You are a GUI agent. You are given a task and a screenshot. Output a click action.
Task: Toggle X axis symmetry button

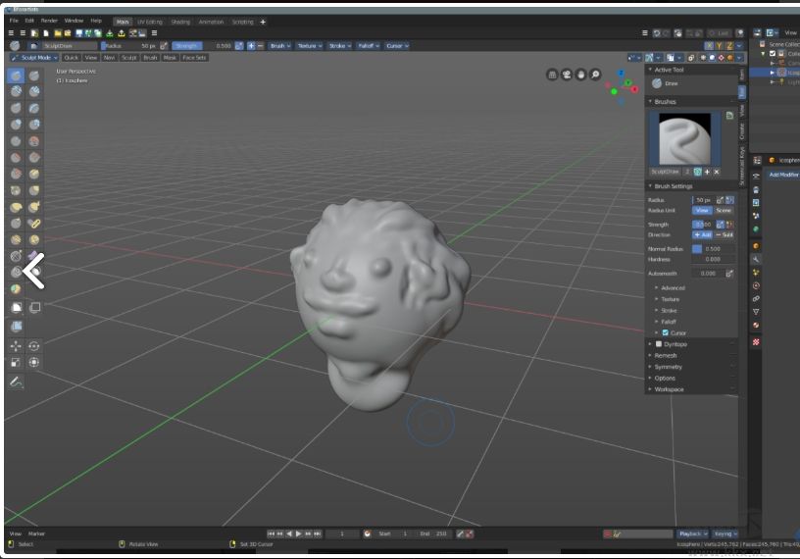pyautogui.click(x=709, y=46)
